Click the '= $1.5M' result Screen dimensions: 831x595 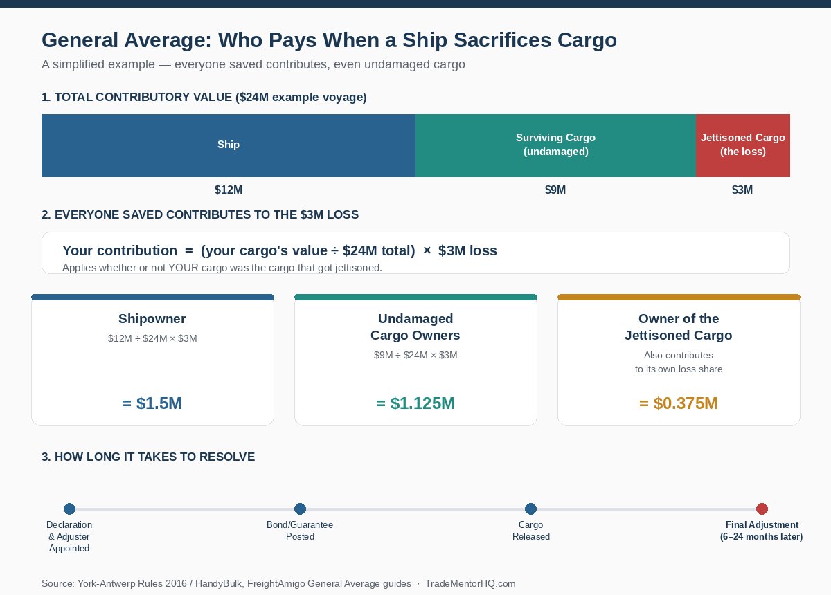click(x=152, y=403)
